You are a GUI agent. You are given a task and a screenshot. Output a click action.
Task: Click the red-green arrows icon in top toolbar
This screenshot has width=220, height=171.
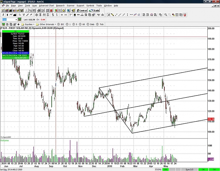56,10
